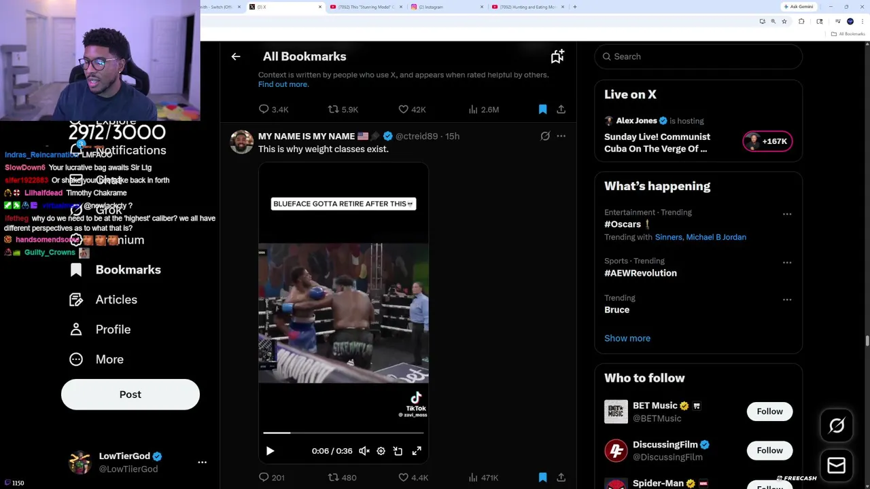This screenshot has width=870, height=489.
Task: Open a new browser tab
Action: pos(575,7)
